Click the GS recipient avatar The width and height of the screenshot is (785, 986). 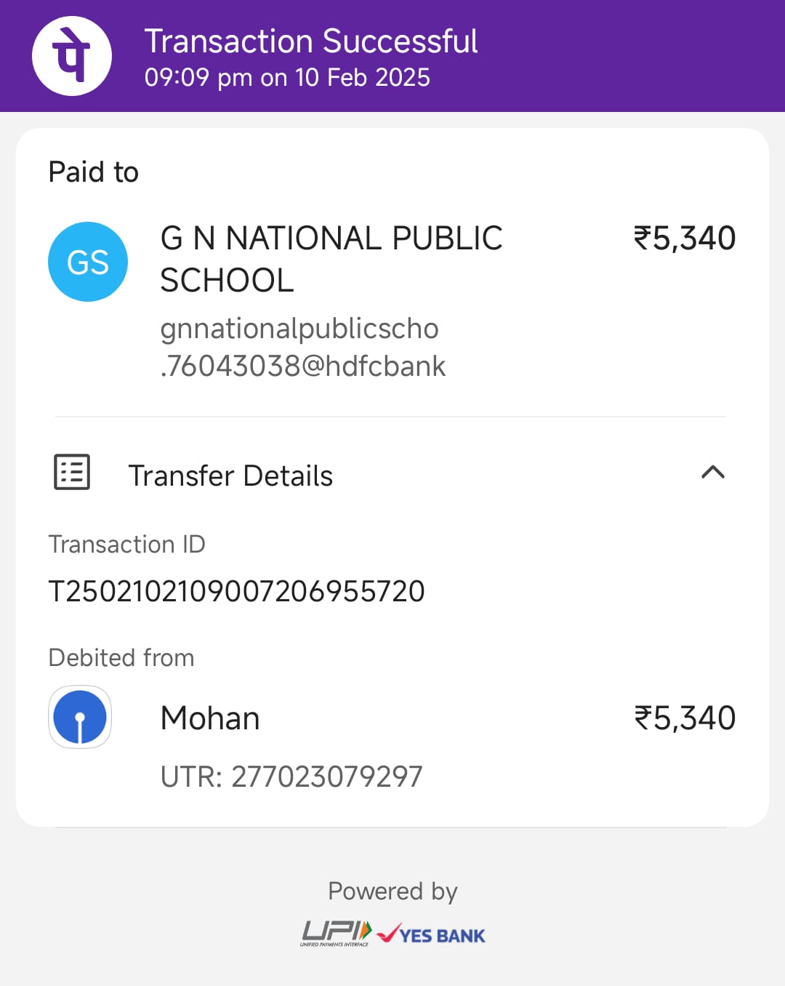88,262
